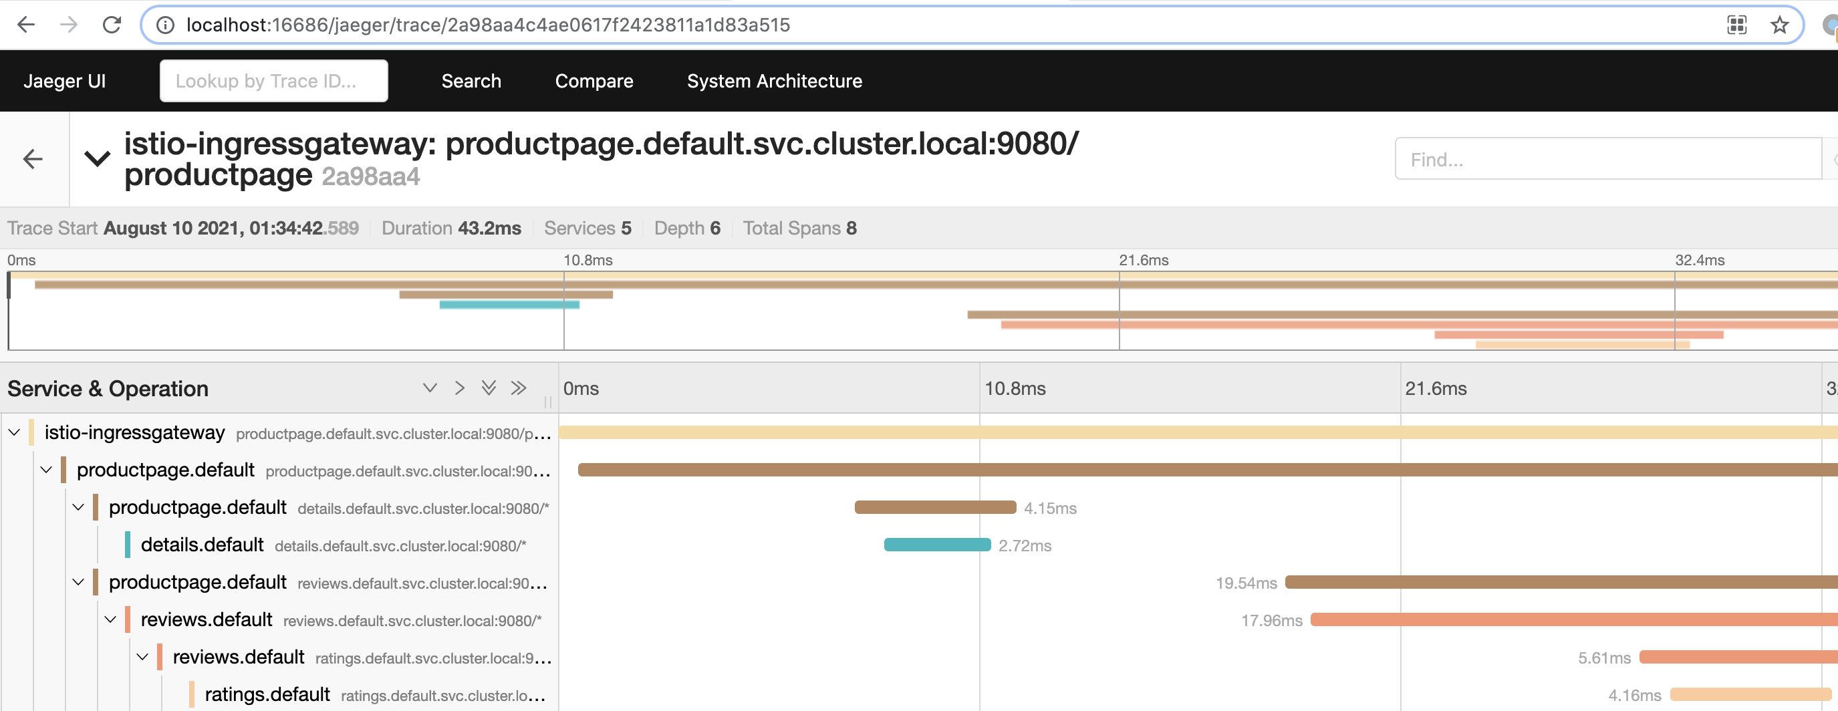Image resolution: width=1838 pixels, height=711 pixels.
Task: Collapse the reviews.default ratings span chevron
Action: 143,657
